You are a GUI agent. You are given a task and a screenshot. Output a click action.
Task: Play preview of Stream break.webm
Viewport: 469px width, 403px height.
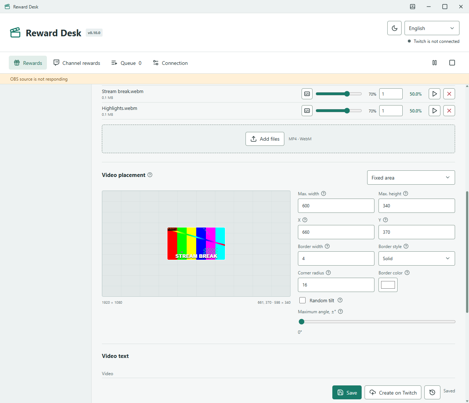coord(435,94)
